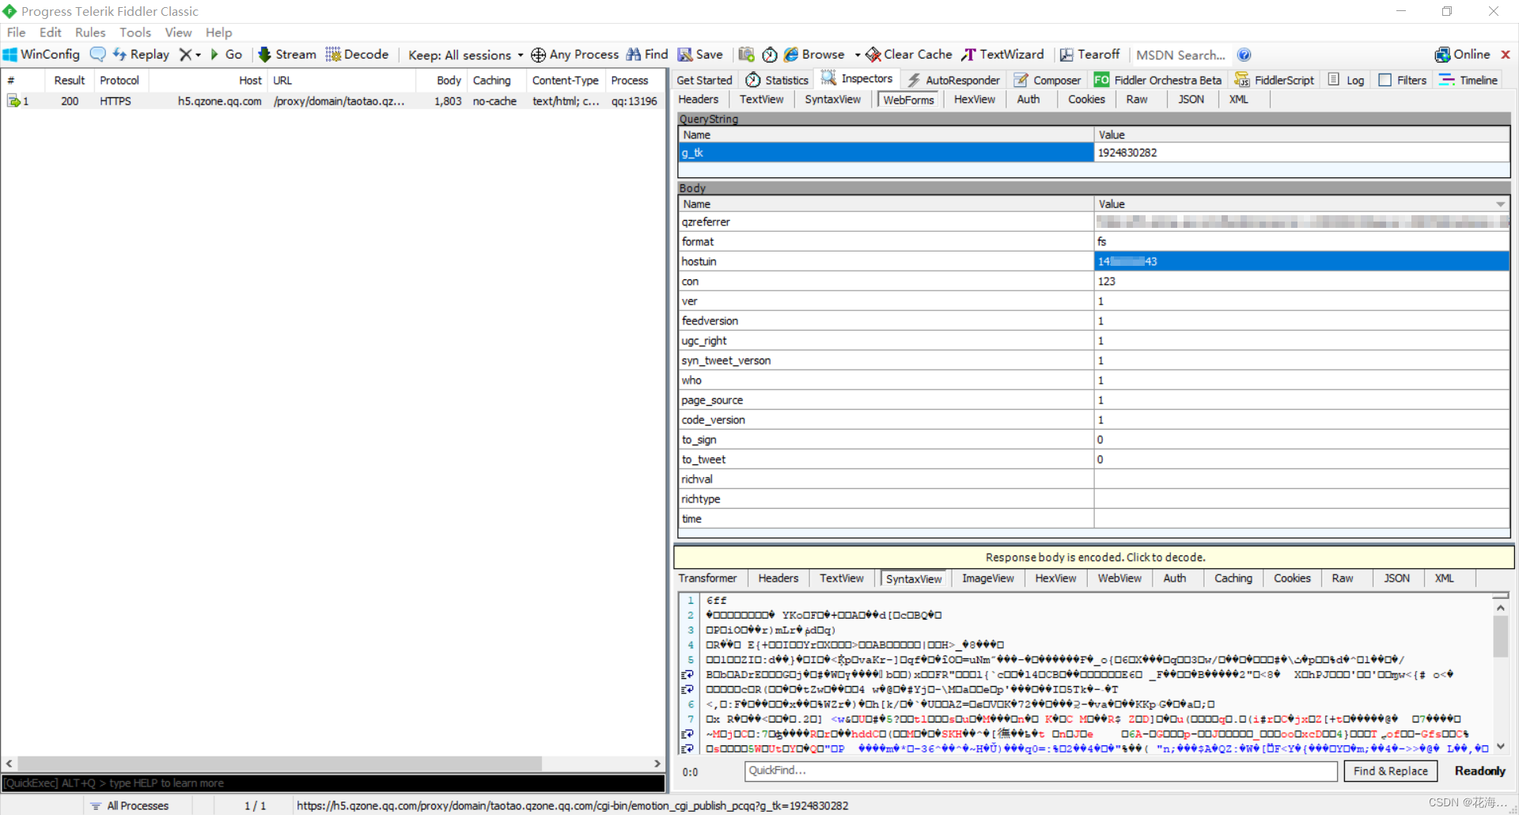Open the Log tab

[x=1346, y=80]
